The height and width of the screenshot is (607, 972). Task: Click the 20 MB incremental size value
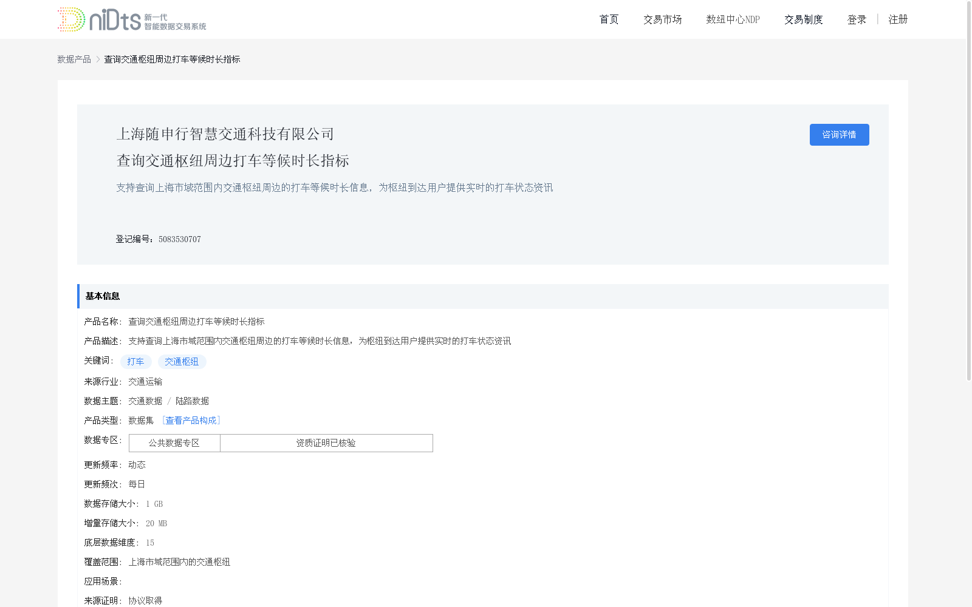click(x=156, y=523)
